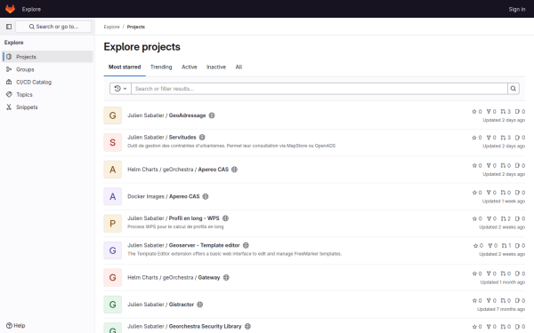Viewport: 534px width, 333px height.
Task: Switch to the All tab
Action: [x=239, y=67]
